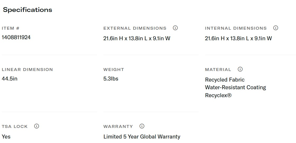Click the external dimensions value text

(x=137, y=38)
